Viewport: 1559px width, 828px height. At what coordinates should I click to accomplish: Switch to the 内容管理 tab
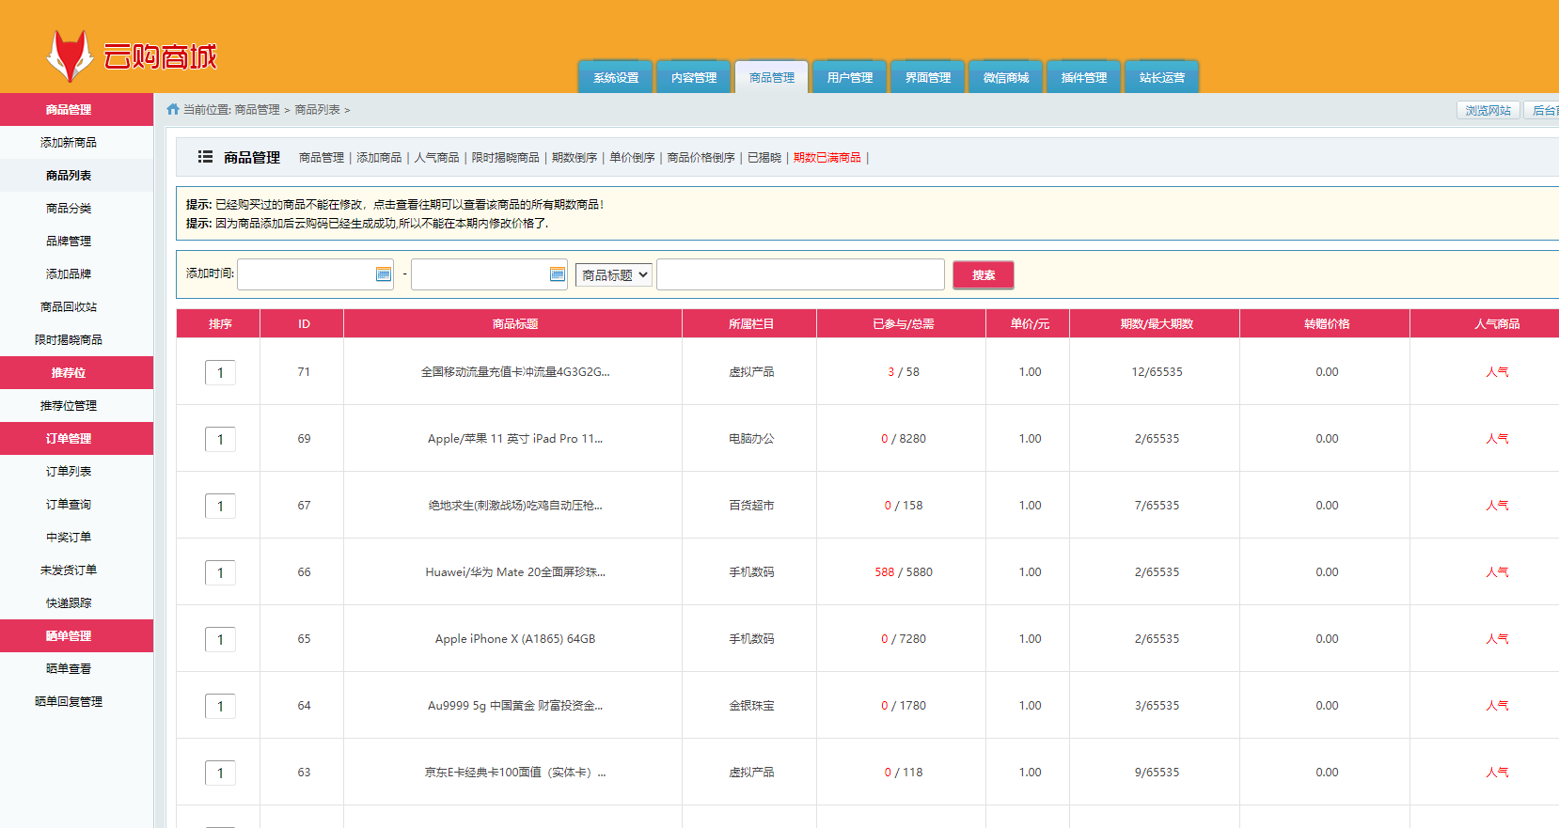pyautogui.click(x=694, y=77)
